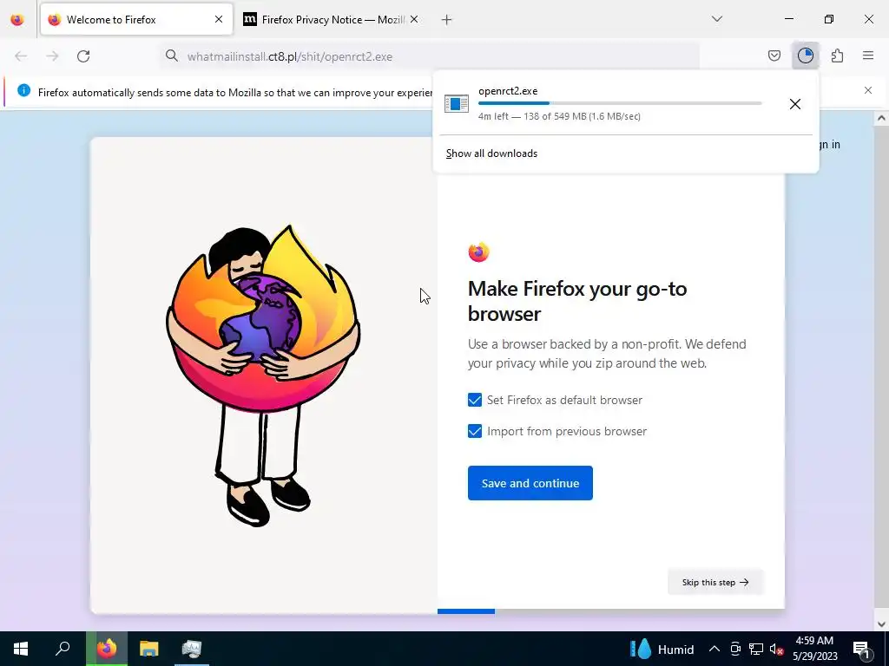The width and height of the screenshot is (889, 666).
Task: Uncheck Set Firefox as default browser
Action: coord(475,400)
